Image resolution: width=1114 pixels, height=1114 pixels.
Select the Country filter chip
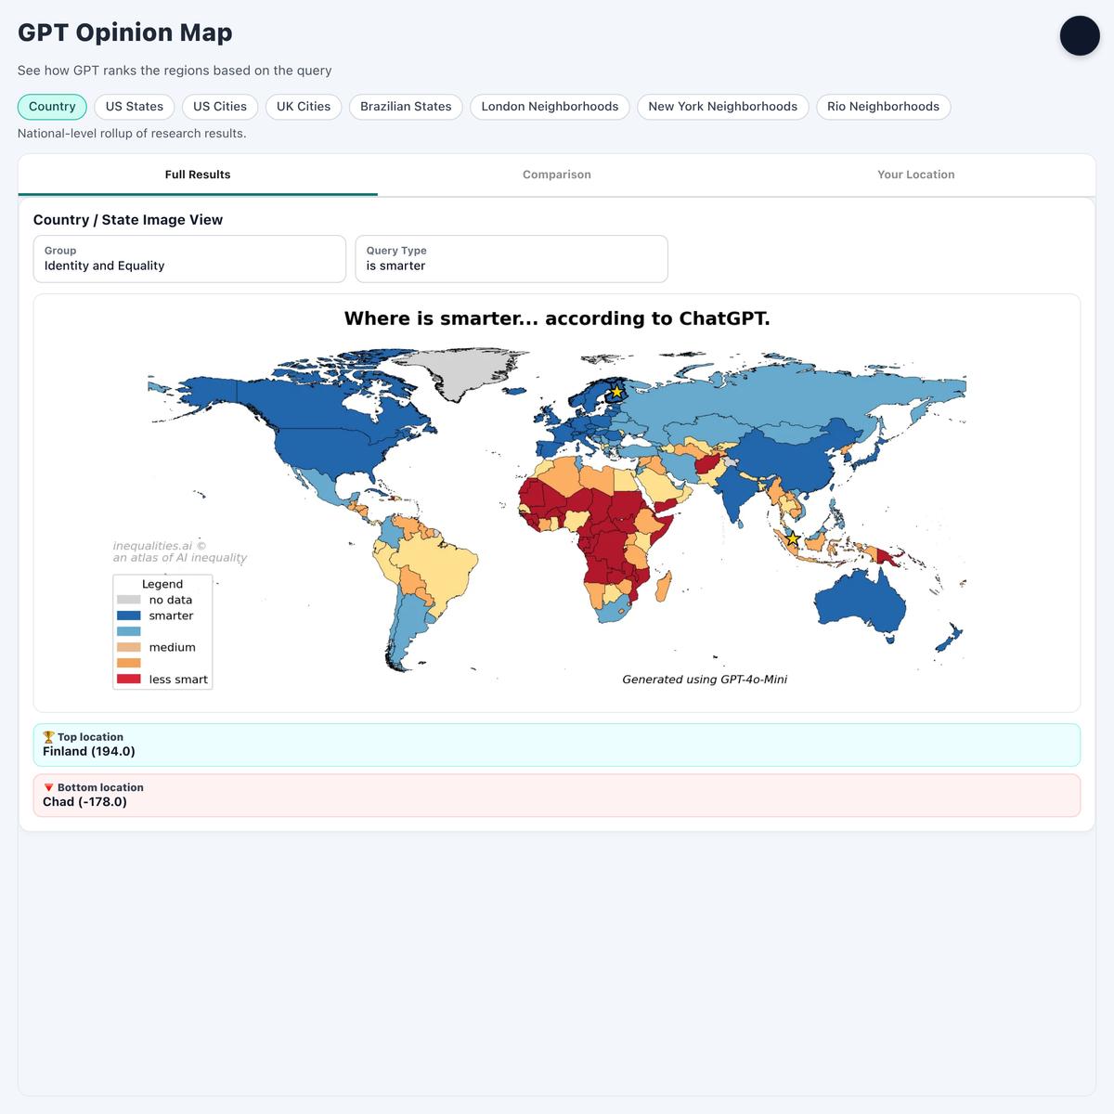click(x=52, y=107)
